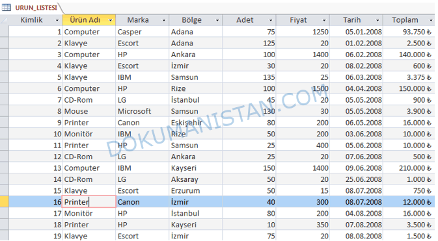This screenshot has width=438, height=241.
Task: Click the date 25.06.2008
Action: pos(356,179)
